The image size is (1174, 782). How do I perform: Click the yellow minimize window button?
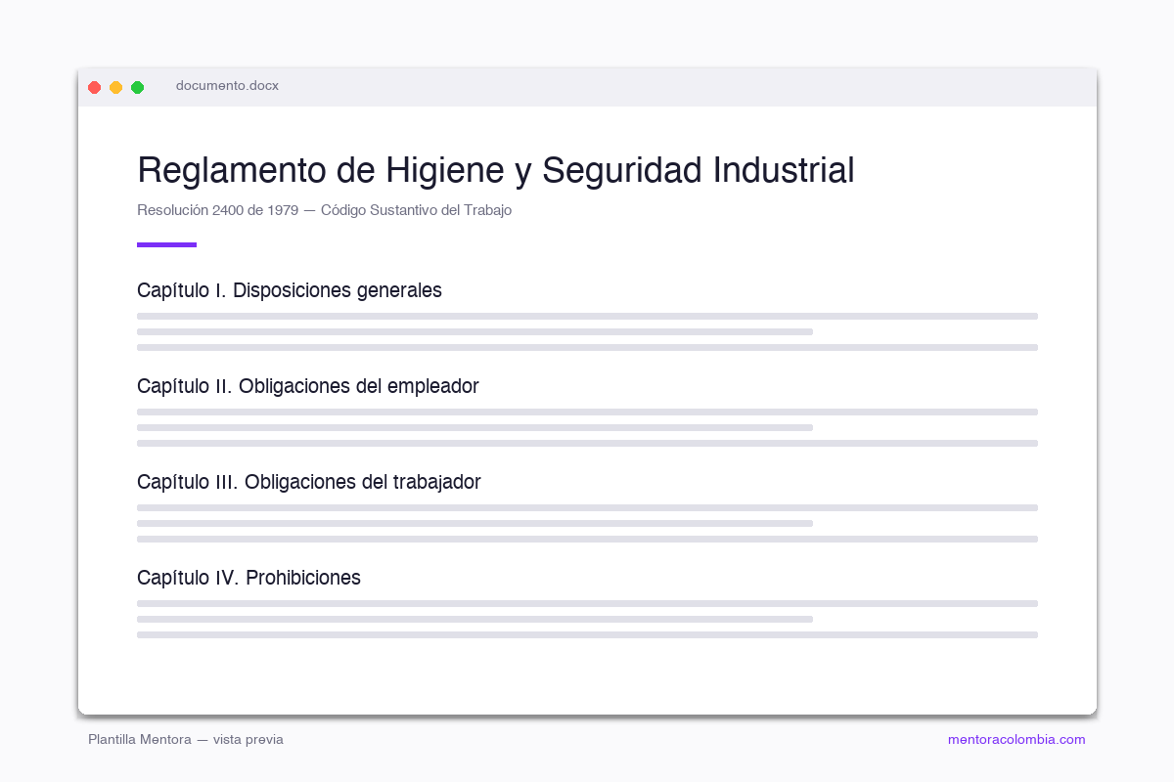tap(116, 87)
